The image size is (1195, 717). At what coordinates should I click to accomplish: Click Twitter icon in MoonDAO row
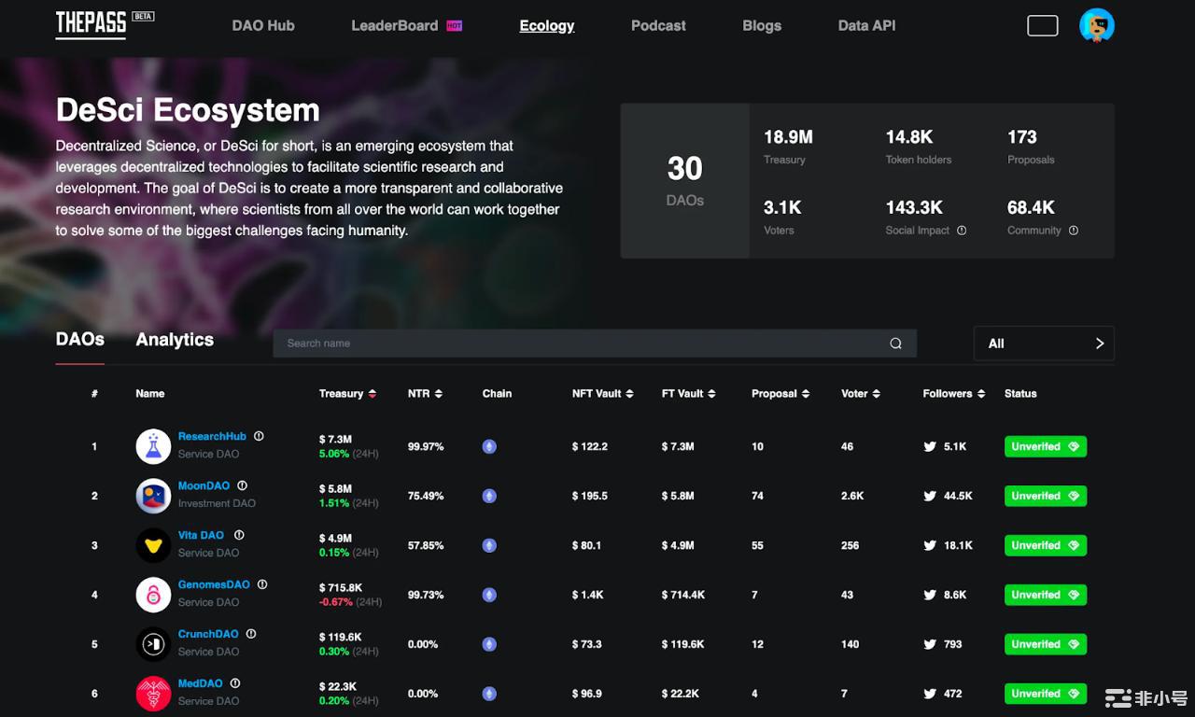[930, 496]
